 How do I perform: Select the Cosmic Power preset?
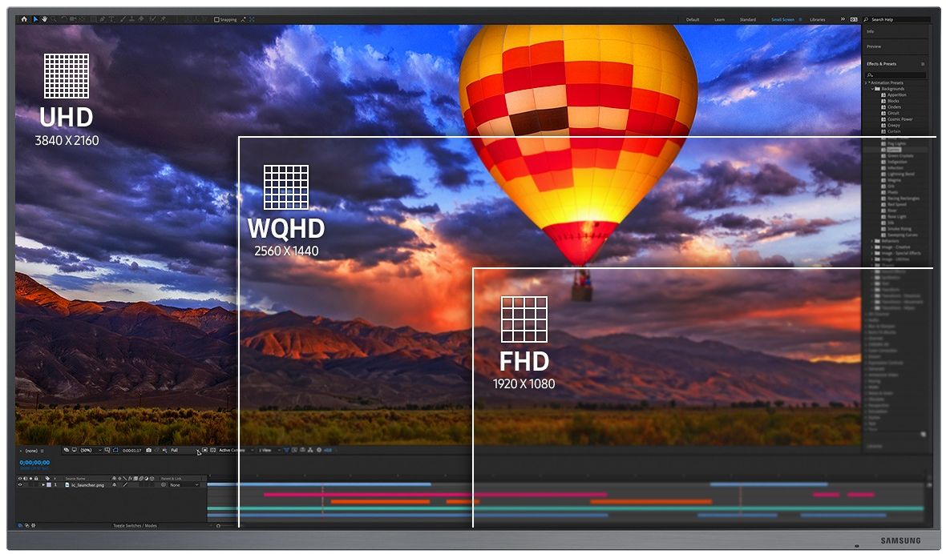tap(900, 118)
